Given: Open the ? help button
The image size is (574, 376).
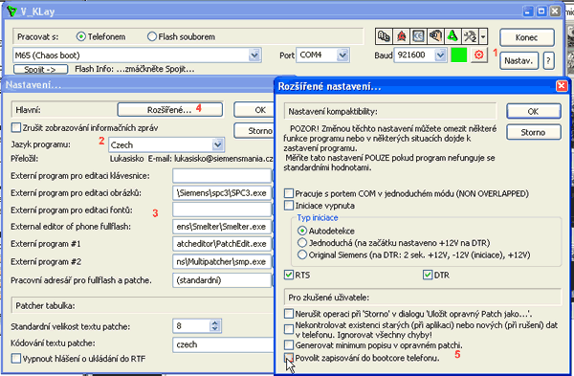Looking at the screenshot, I should (548, 61).
